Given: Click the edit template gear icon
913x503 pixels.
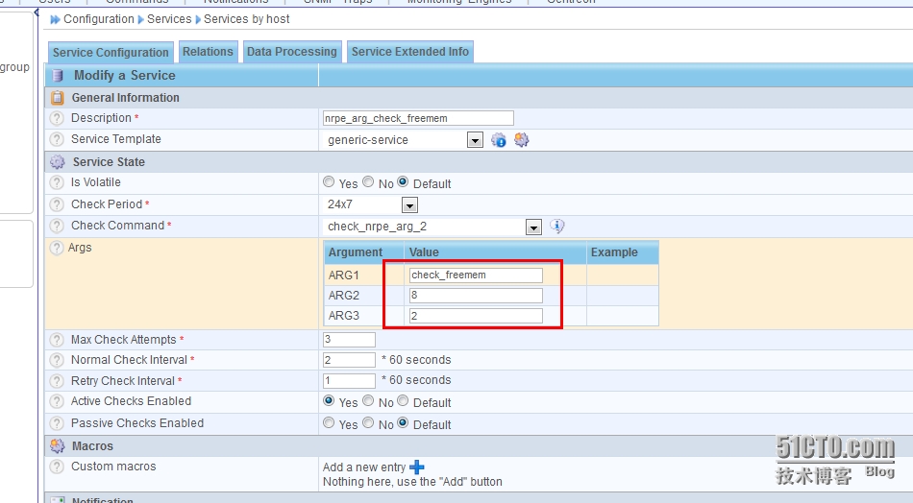Looking at the screenshot, I should click(521, 140).
